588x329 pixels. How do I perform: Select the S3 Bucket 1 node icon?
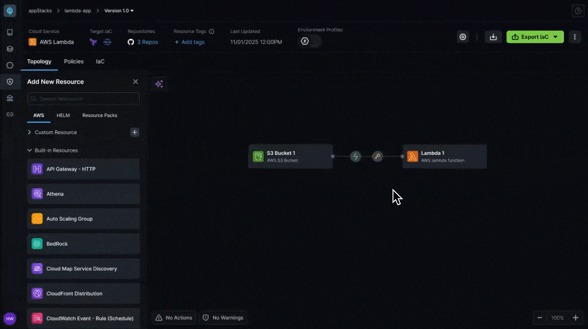point(258,157)
